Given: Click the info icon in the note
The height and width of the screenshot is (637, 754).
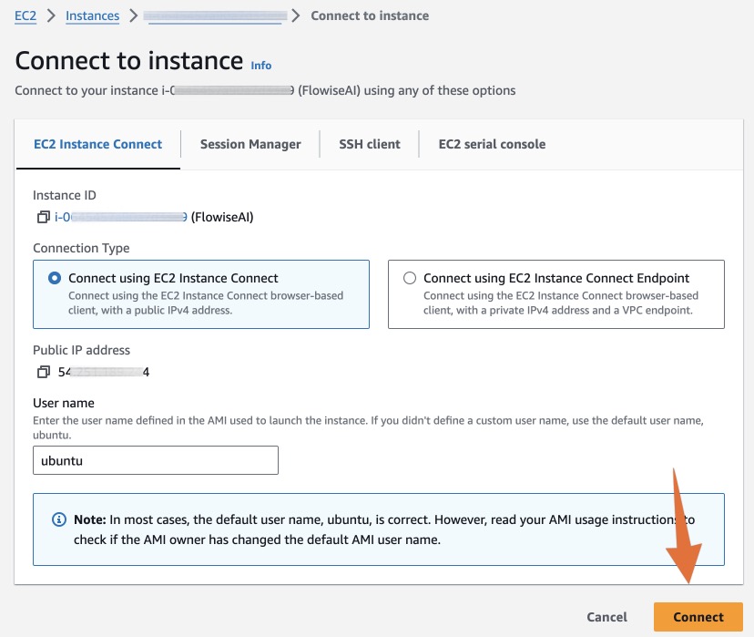Looking at the screenshot, I should [x=59, y=519].
